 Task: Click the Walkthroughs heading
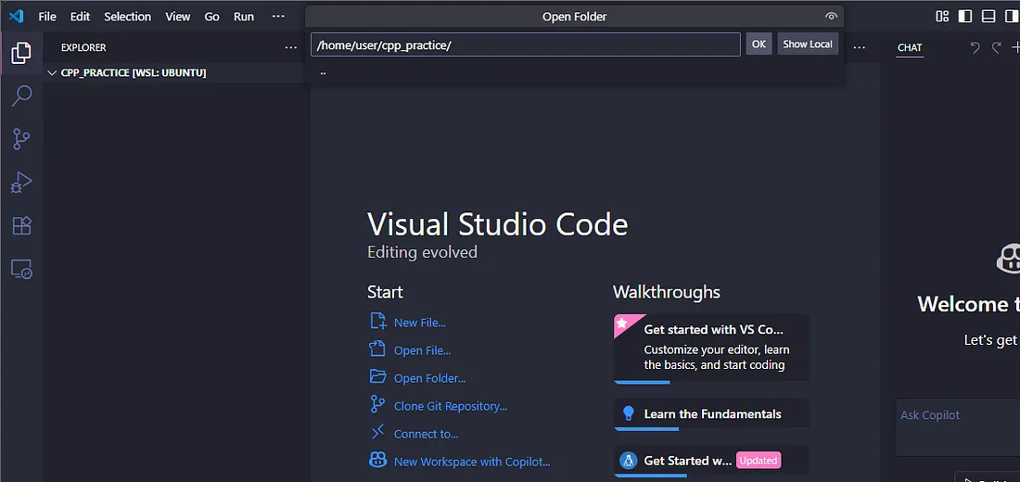point(666,292)
